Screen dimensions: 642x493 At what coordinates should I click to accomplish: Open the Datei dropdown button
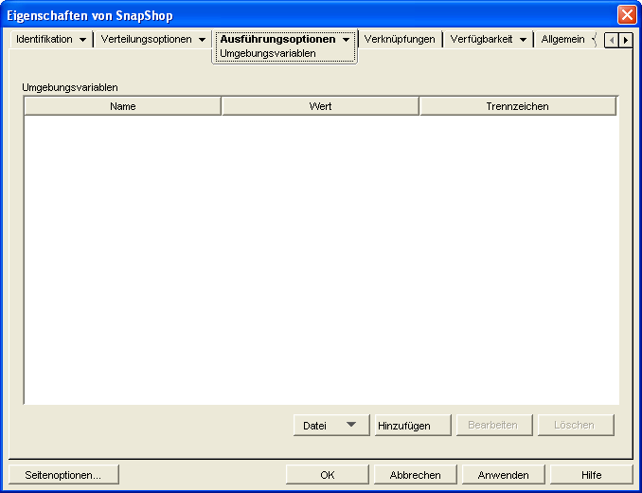click(x=331, y=426)
